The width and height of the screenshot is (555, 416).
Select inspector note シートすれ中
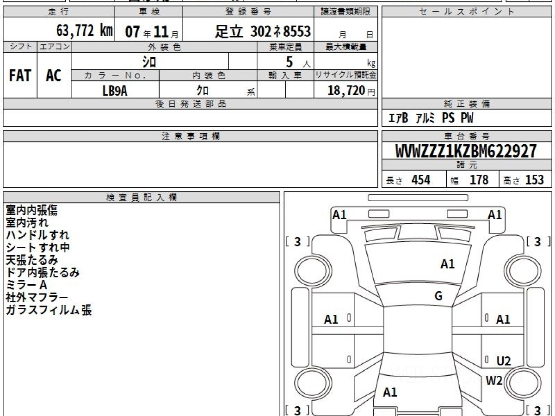38,248
